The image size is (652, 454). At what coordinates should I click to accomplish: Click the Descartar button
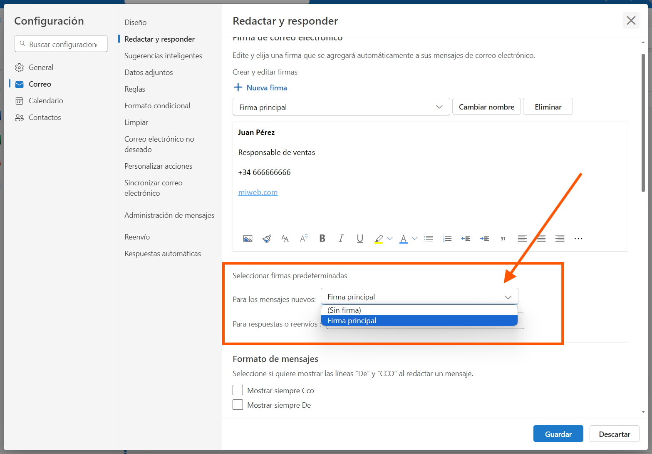tap(615, 434)
